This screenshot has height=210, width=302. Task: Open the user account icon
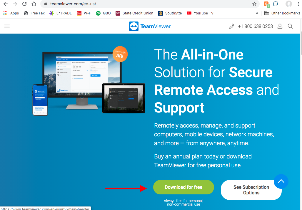[280, 26]
